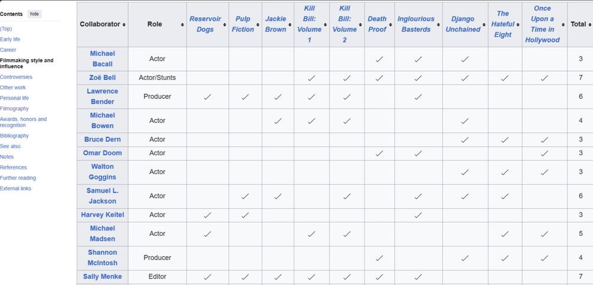Follow the Samuel L. Jackson link
593x285 pixels.
click(102, 196)
